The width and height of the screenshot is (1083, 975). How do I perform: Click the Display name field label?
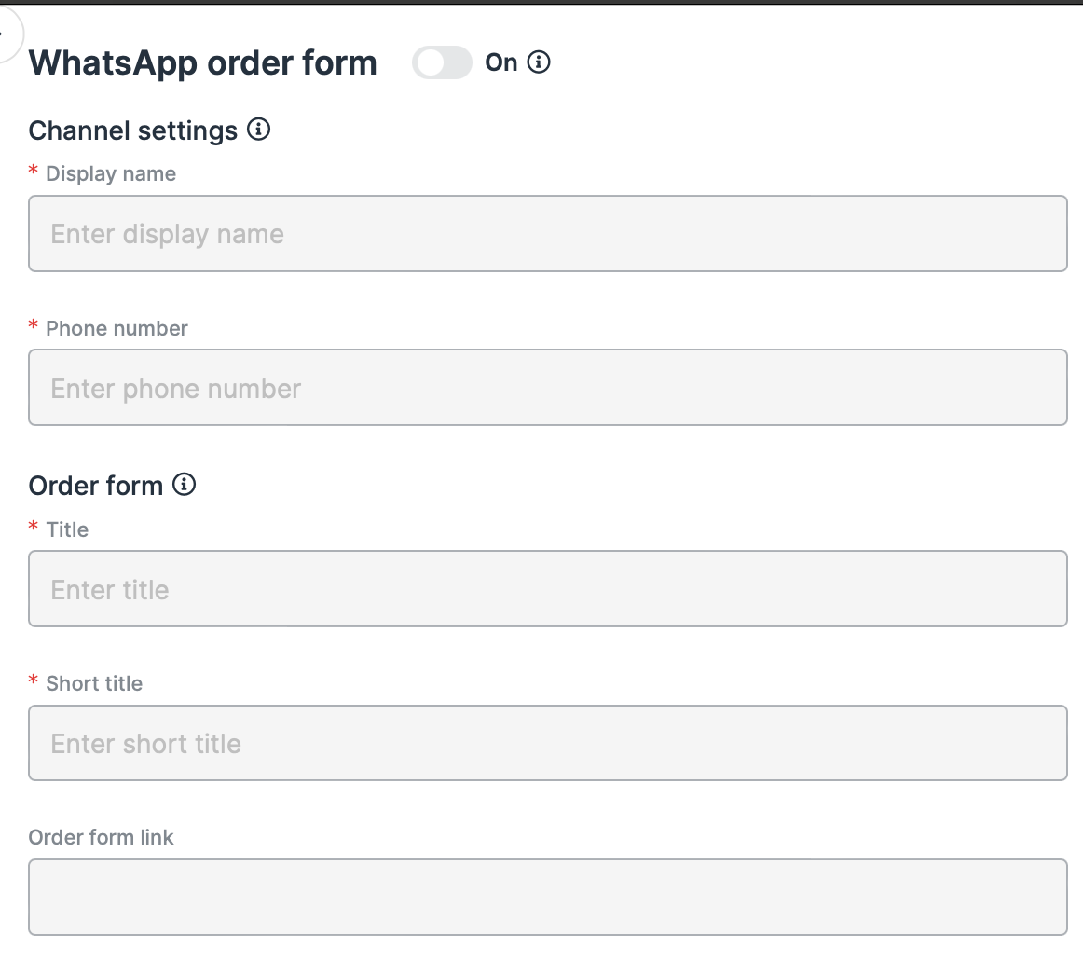coord(111,174)
